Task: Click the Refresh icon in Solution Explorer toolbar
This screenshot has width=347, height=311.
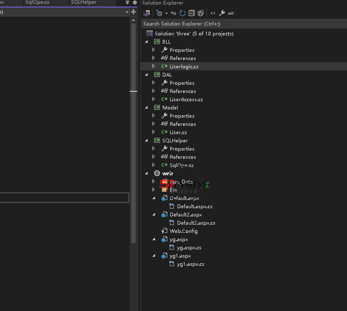Action: click(x=182, y=13)
